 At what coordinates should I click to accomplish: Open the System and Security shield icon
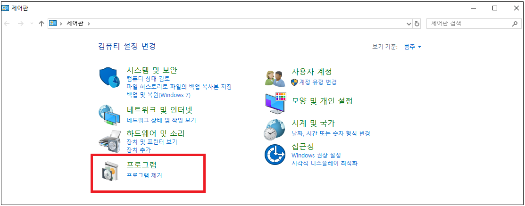click(x=109, y=77)
